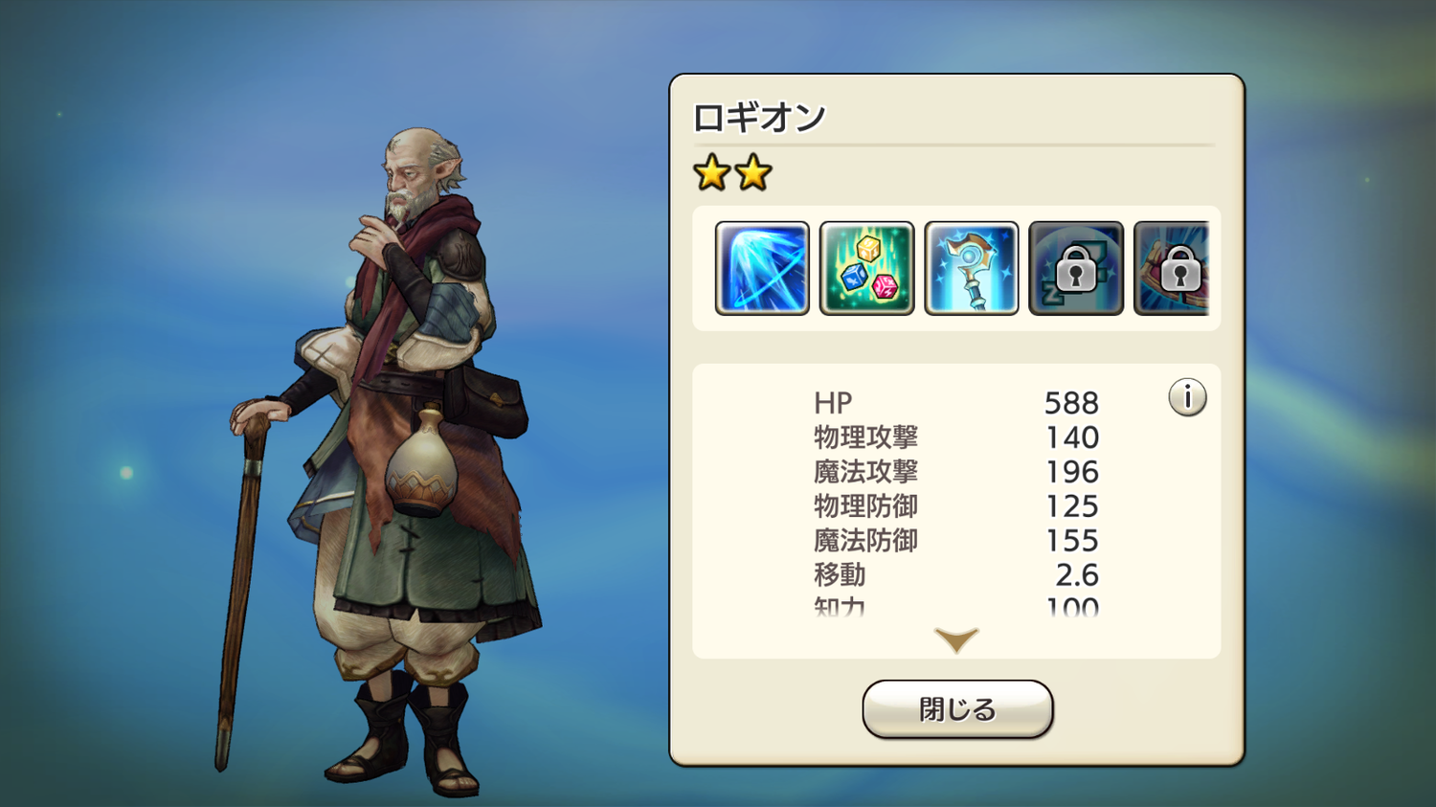Select the cut-off 知力 stat row

956,607
